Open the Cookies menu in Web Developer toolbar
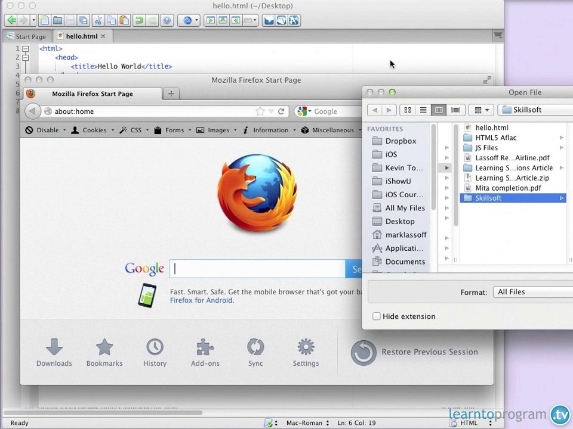The image size is (573, 429). [x=93, y=130]
